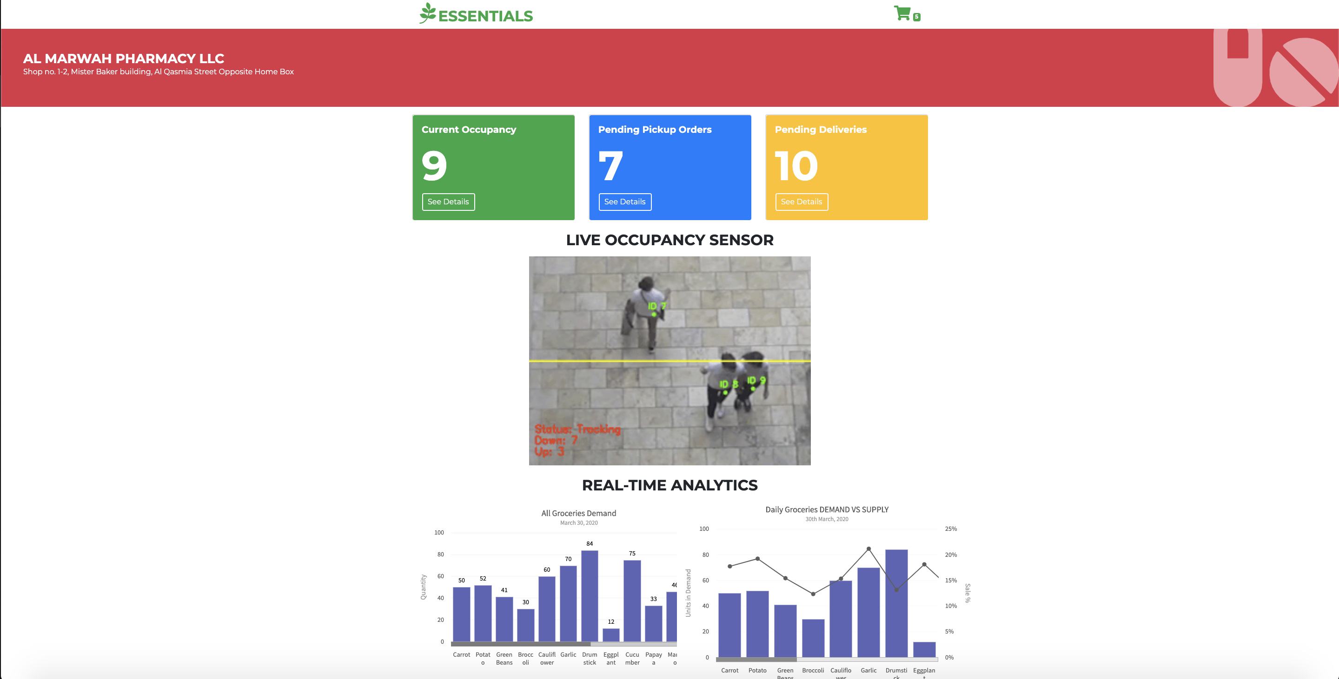Click the ESSENTIALS brand title
Screen dimensions: 1339x679
coord(485,16)
